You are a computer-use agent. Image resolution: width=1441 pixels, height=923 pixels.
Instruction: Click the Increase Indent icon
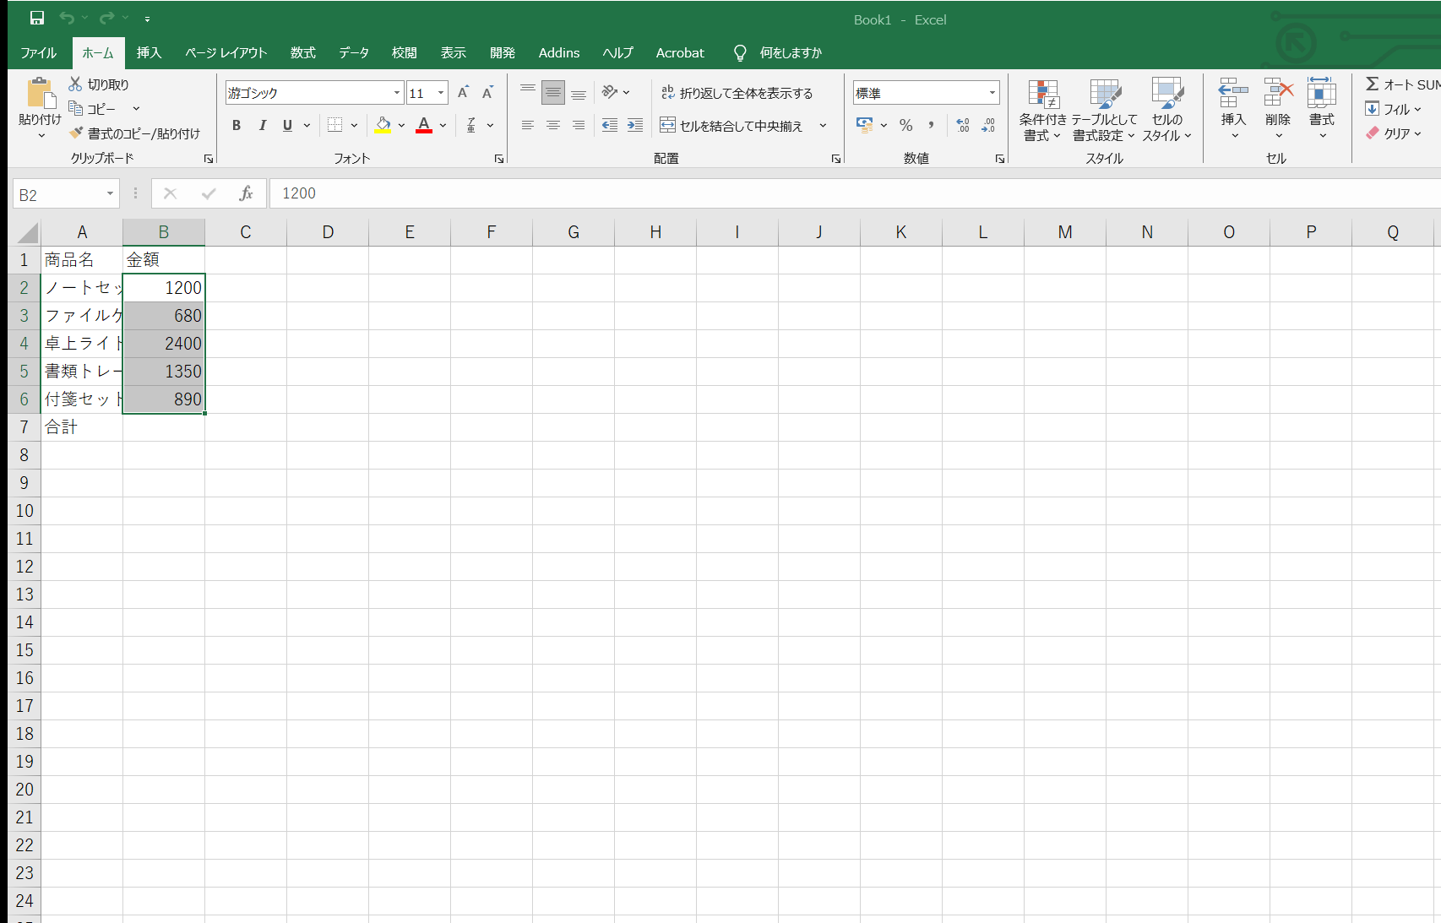[635, 125]
